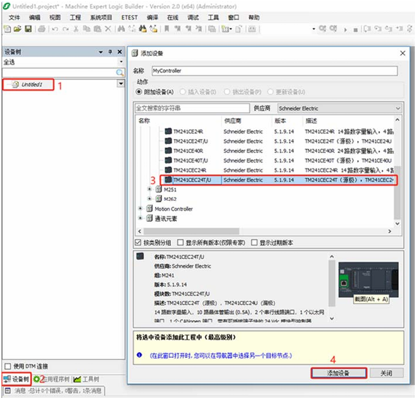Click the TM241CE24R device icon
The height and width of the screenshot is (398, 415).
tap(169, 131)
